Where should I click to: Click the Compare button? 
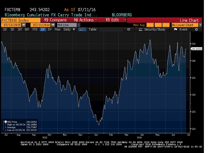(x=56, y=20)
